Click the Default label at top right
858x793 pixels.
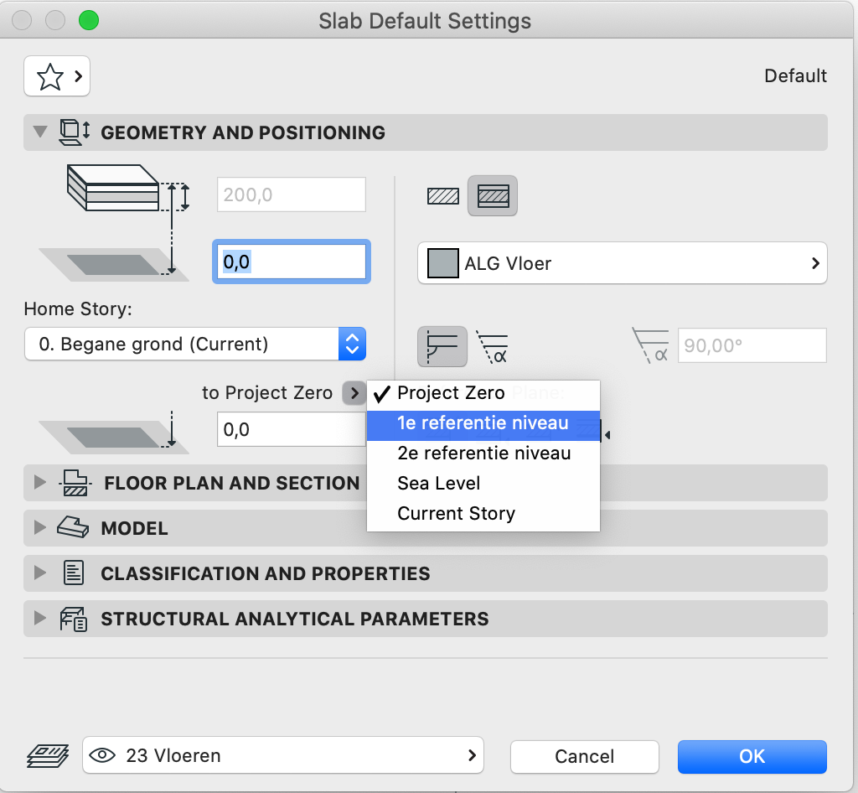pos(795,75)
